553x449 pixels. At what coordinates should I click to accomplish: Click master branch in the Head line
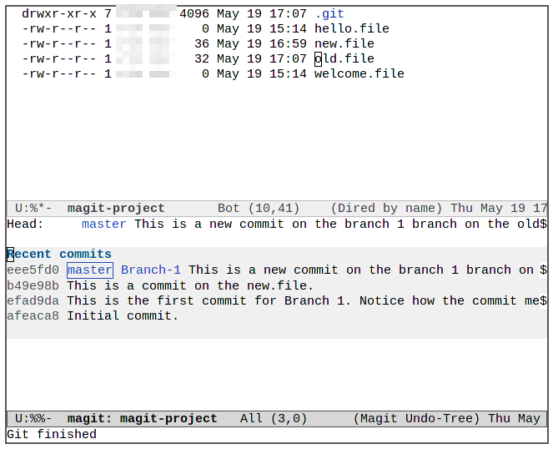tap(104, 224)
